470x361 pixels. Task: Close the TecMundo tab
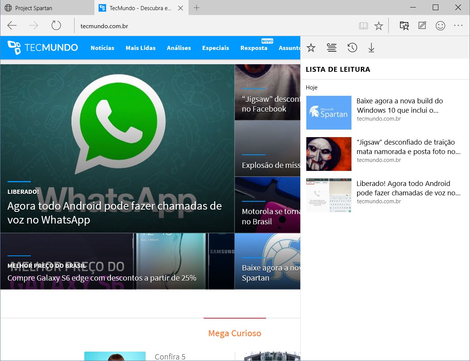click(181, 8)
